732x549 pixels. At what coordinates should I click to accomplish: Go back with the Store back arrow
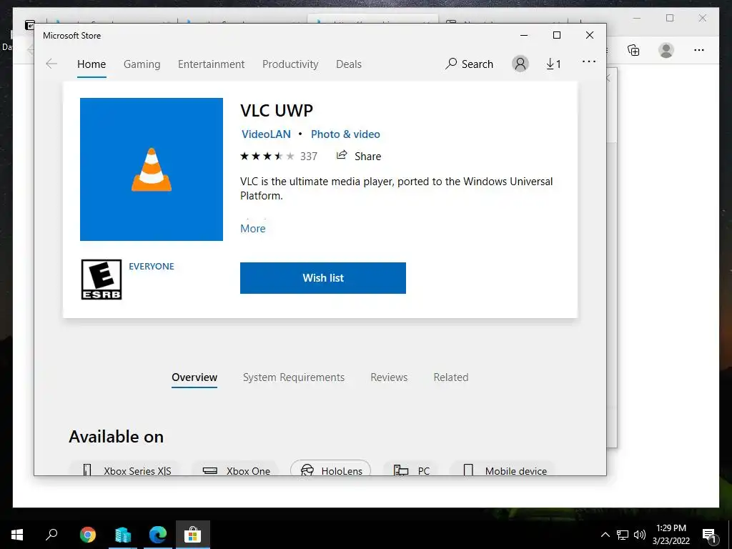pos(51,64)
